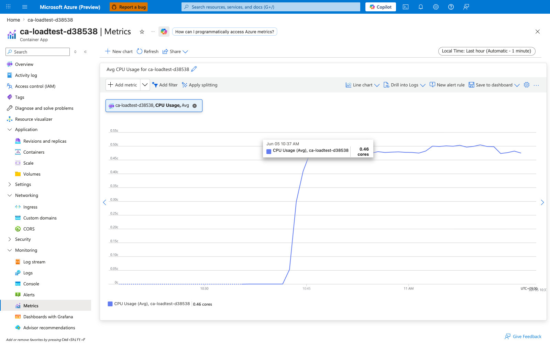Click the global search resources field
Screen dimensions: 550x343
[x=271, y=7]
